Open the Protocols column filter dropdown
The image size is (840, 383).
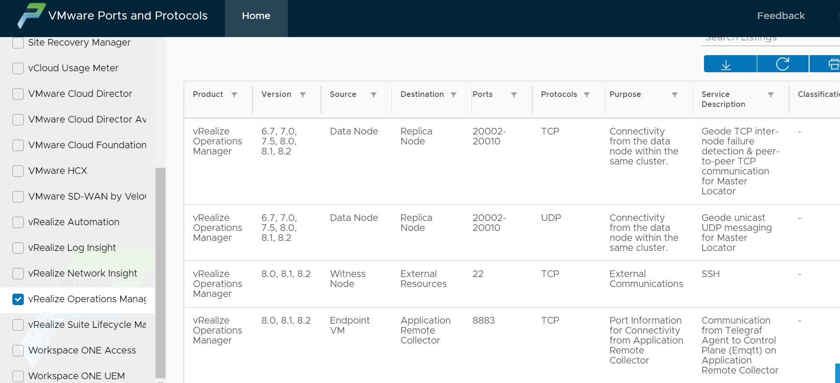[x=586, y=95]
